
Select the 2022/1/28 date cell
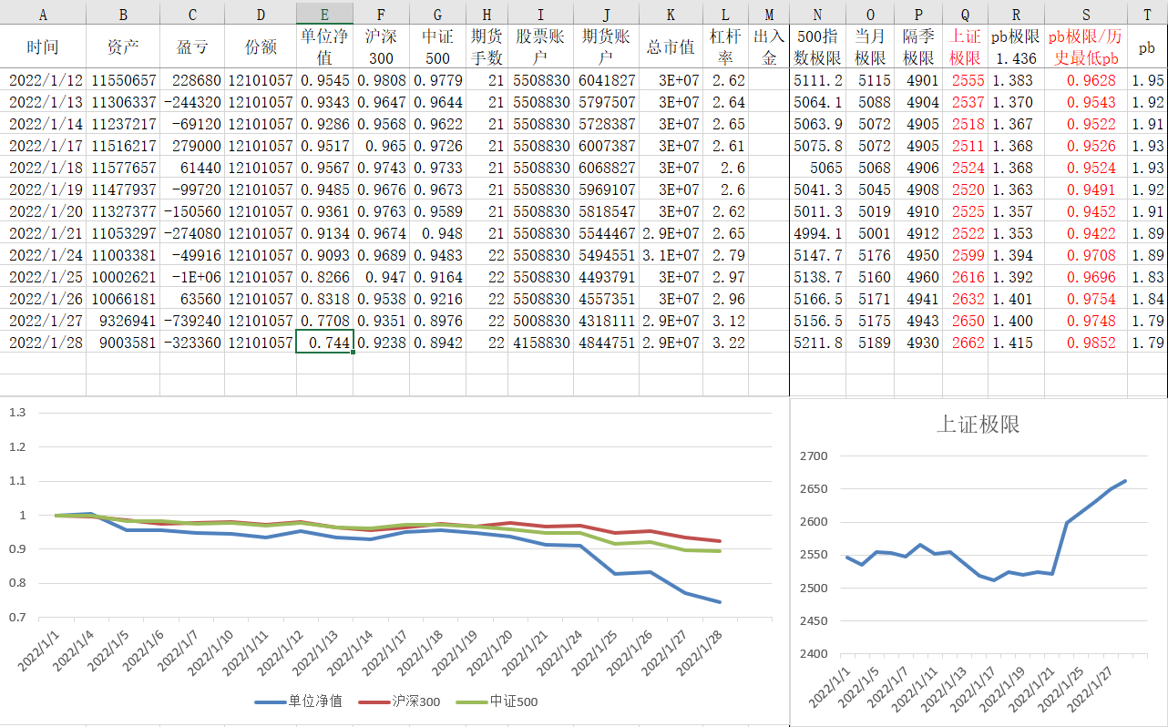point(46,343)
